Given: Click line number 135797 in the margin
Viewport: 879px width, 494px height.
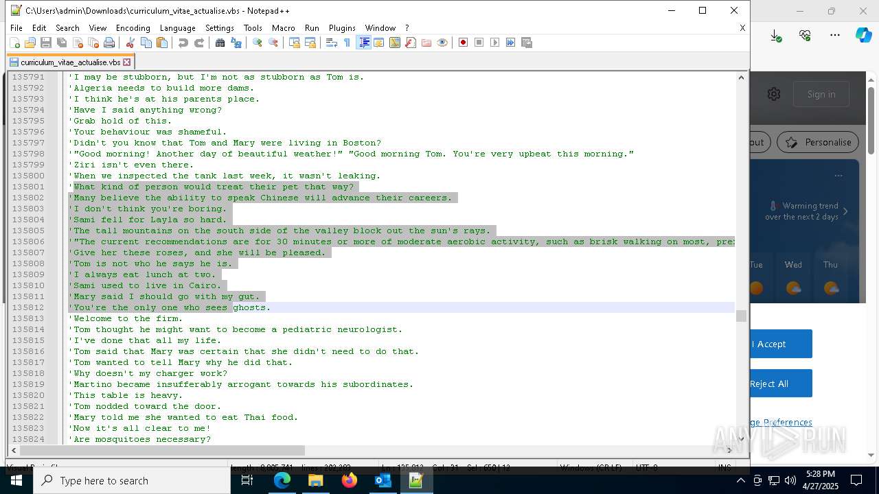Looking at the screenshot, I should click(x=28, y=143).
